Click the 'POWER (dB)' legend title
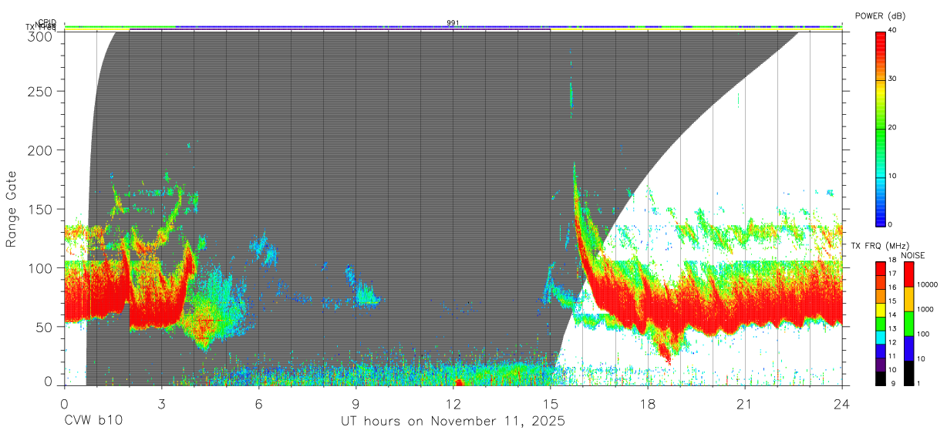Viewport: 947px width, 437px height. [x=880, y=16]
